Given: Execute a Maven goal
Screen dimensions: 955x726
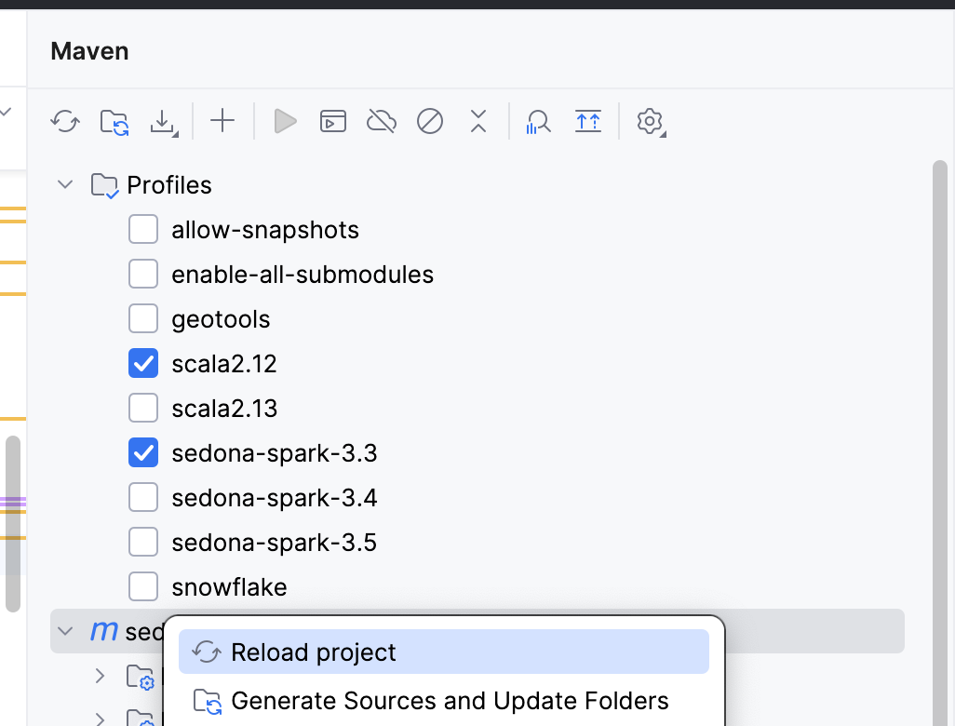Looking at the screenshot, I should [332, 121].
